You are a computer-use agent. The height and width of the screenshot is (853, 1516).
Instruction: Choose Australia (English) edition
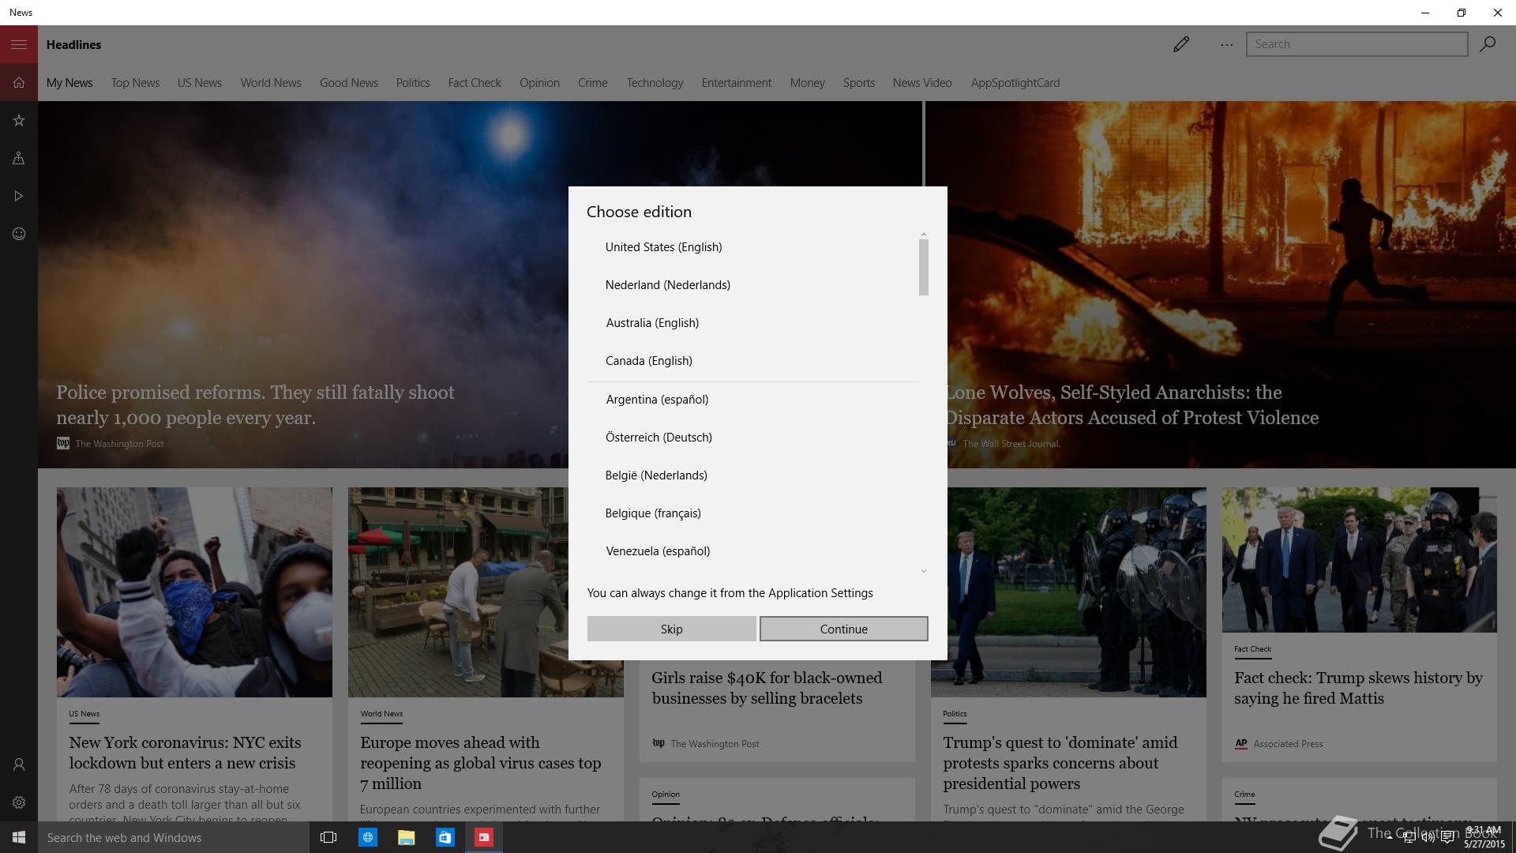752,323
